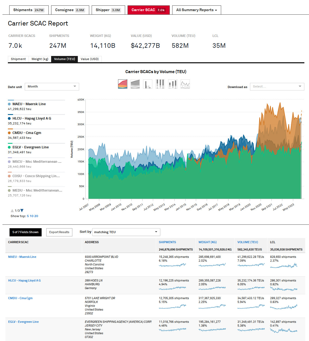Switch to the Weight (kg) tab
309x341 pixels.
pos(40,59)
